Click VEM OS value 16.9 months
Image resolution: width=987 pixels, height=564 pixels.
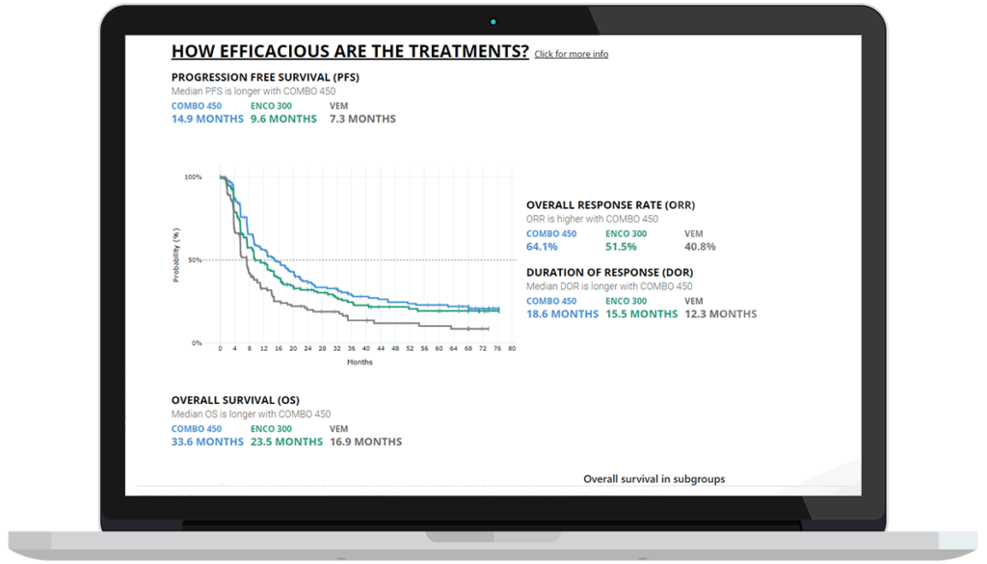365,442
